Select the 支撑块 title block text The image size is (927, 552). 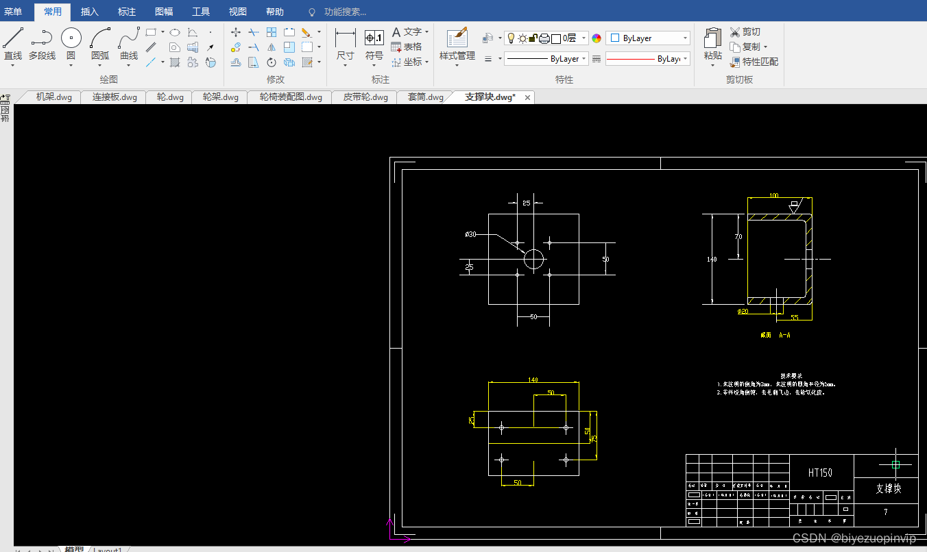(888, 488)
